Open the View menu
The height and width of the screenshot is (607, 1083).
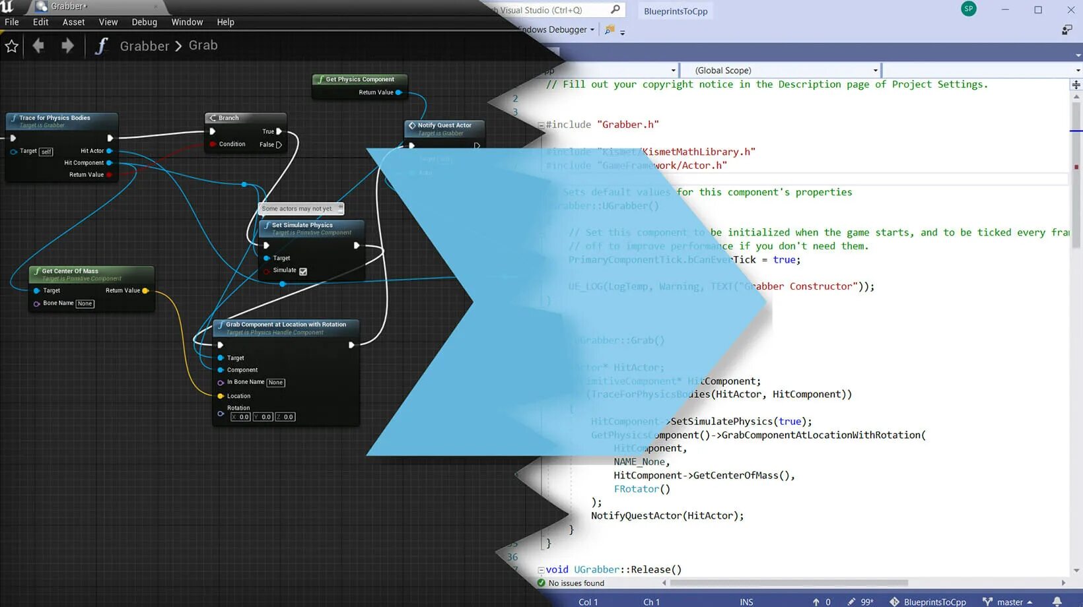click(108, 22)
